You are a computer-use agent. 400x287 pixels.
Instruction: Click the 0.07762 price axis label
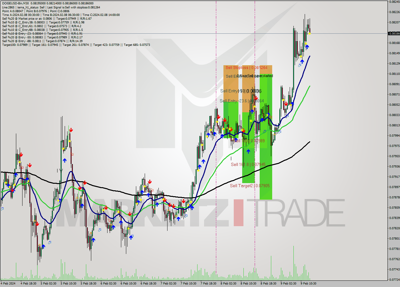394,259
